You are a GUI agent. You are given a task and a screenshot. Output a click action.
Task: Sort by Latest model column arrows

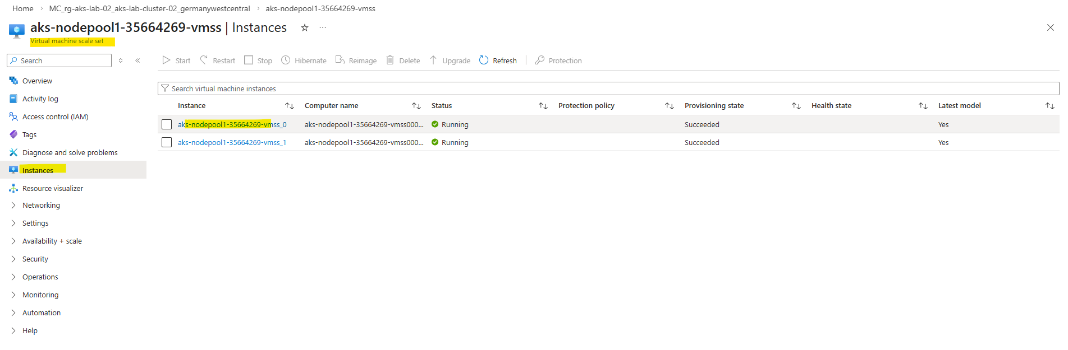[x=1050, y=106]
